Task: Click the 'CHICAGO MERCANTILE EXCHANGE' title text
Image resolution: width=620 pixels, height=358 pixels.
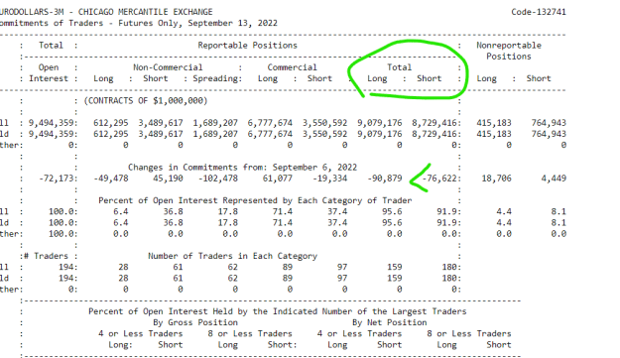Action: click(x=145, y=12)
